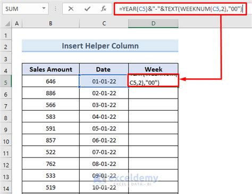Select column D header

[x=153, y=23]
